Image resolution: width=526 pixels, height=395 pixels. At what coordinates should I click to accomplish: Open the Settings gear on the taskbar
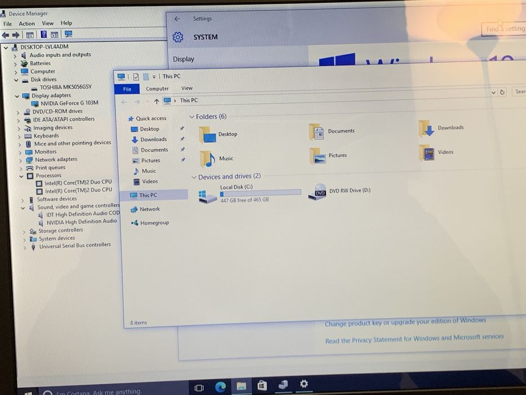coord(304,384)
